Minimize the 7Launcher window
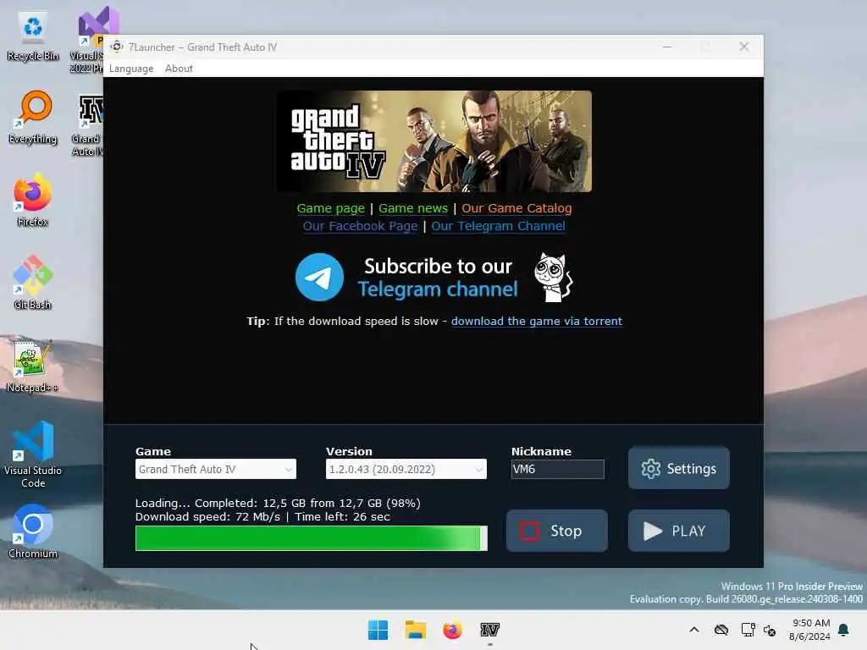This screenshot has height=650, width=867. (667, 47)
